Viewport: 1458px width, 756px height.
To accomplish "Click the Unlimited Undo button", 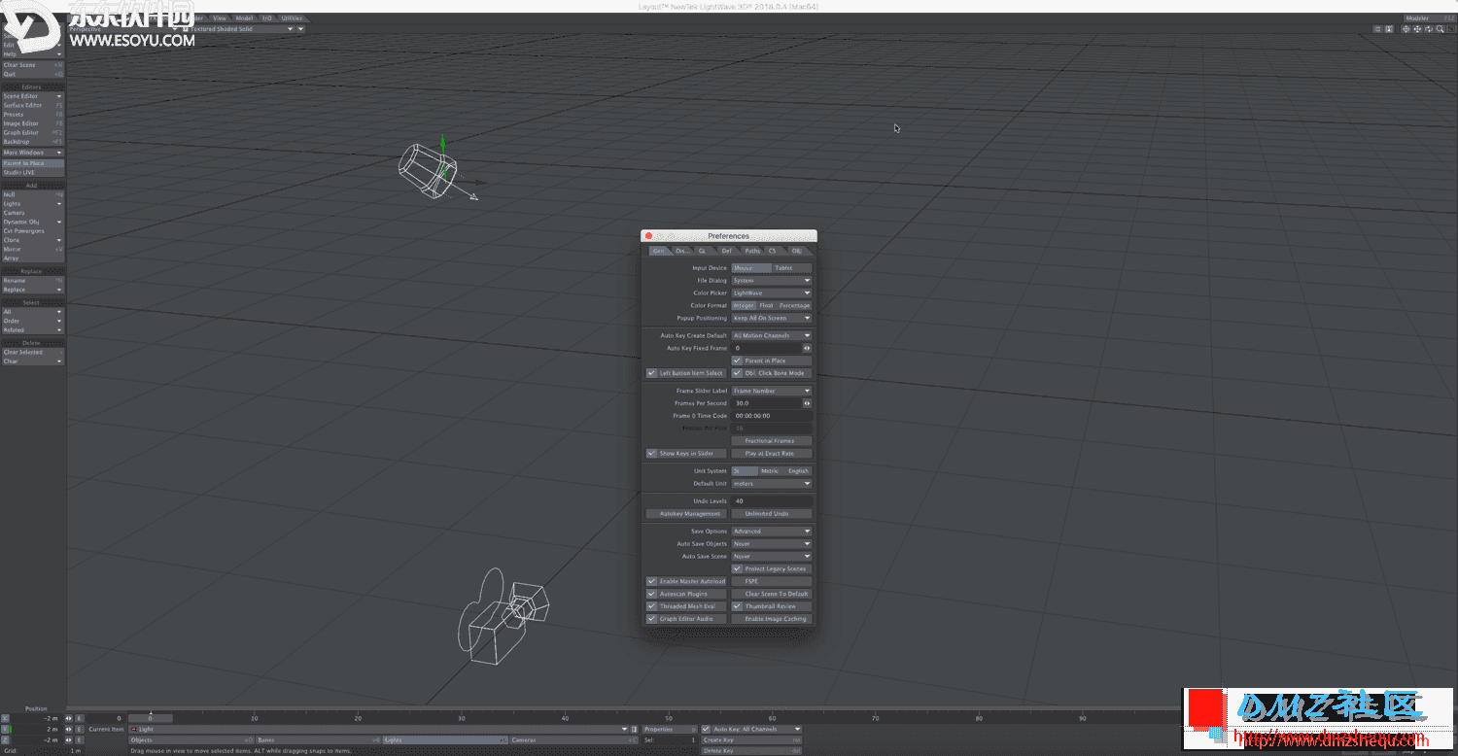I will tap(772, 514).
